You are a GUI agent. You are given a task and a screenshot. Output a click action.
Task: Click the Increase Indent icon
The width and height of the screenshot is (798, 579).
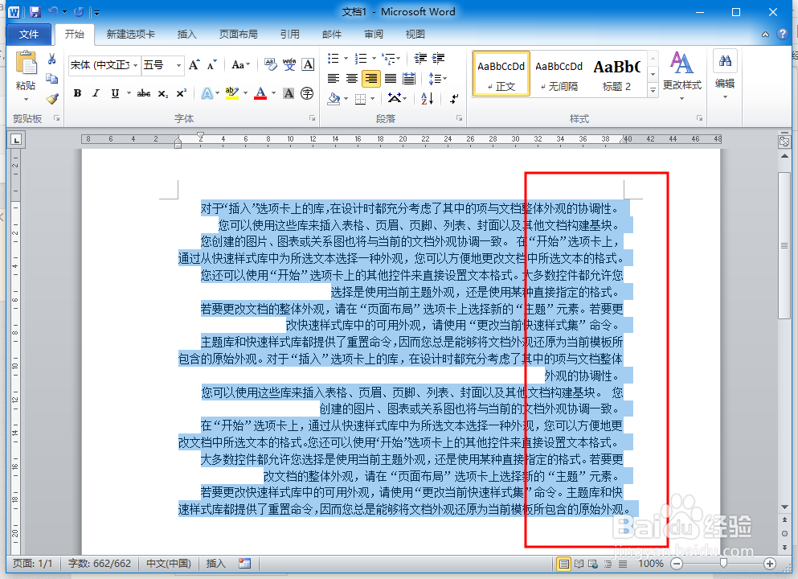438,58
